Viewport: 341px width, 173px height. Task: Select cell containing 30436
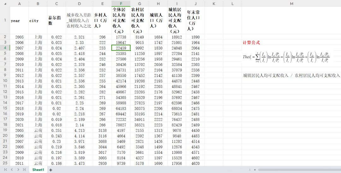(121, 64)
